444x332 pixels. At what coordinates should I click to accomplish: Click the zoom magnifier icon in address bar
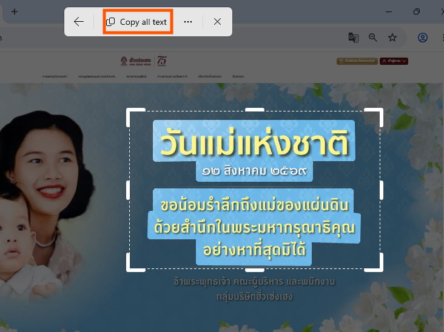(372, 38)
